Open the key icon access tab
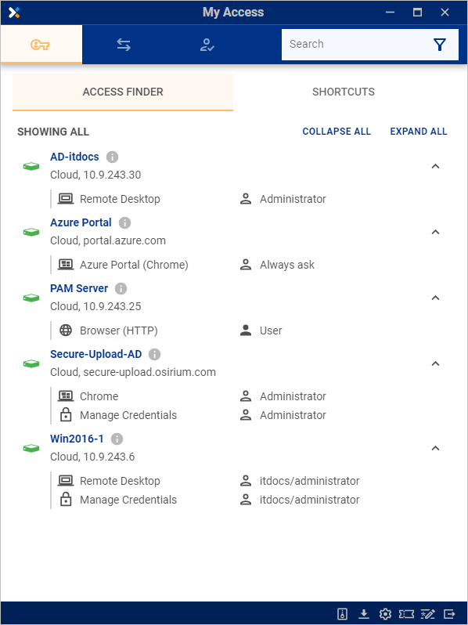 [41, 44]
